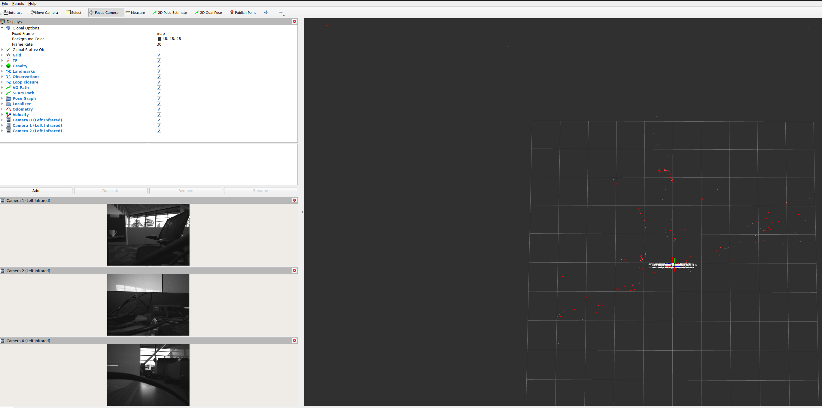This screenshot has width=822, height=408.
Task: Activate the Move Camera tool
Action: [44, 12]
